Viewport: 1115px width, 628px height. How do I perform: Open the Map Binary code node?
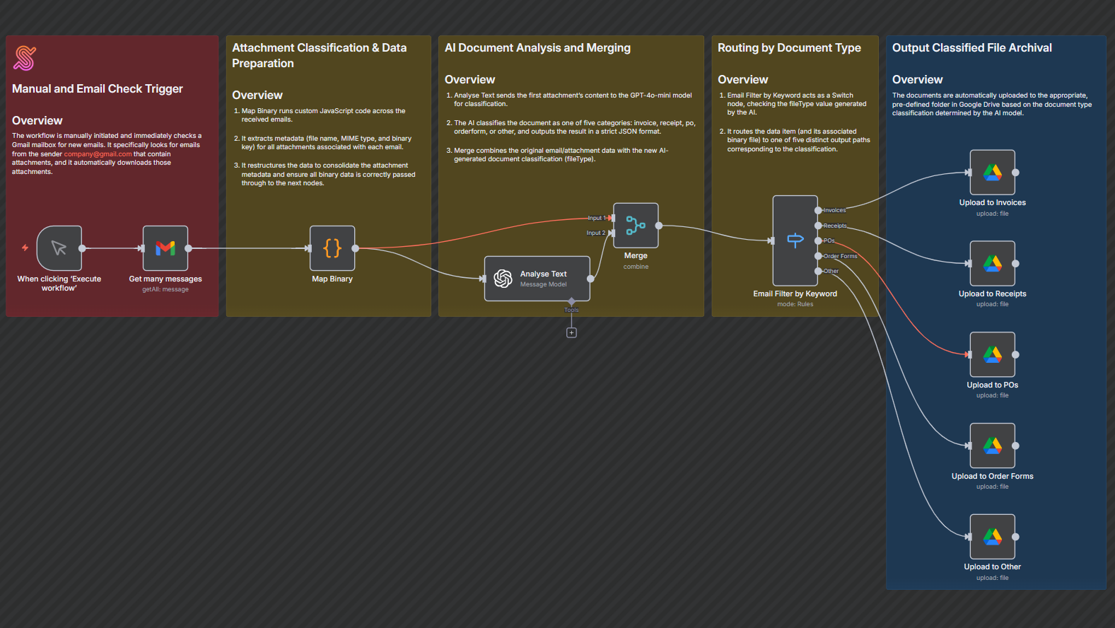(332, 248)
